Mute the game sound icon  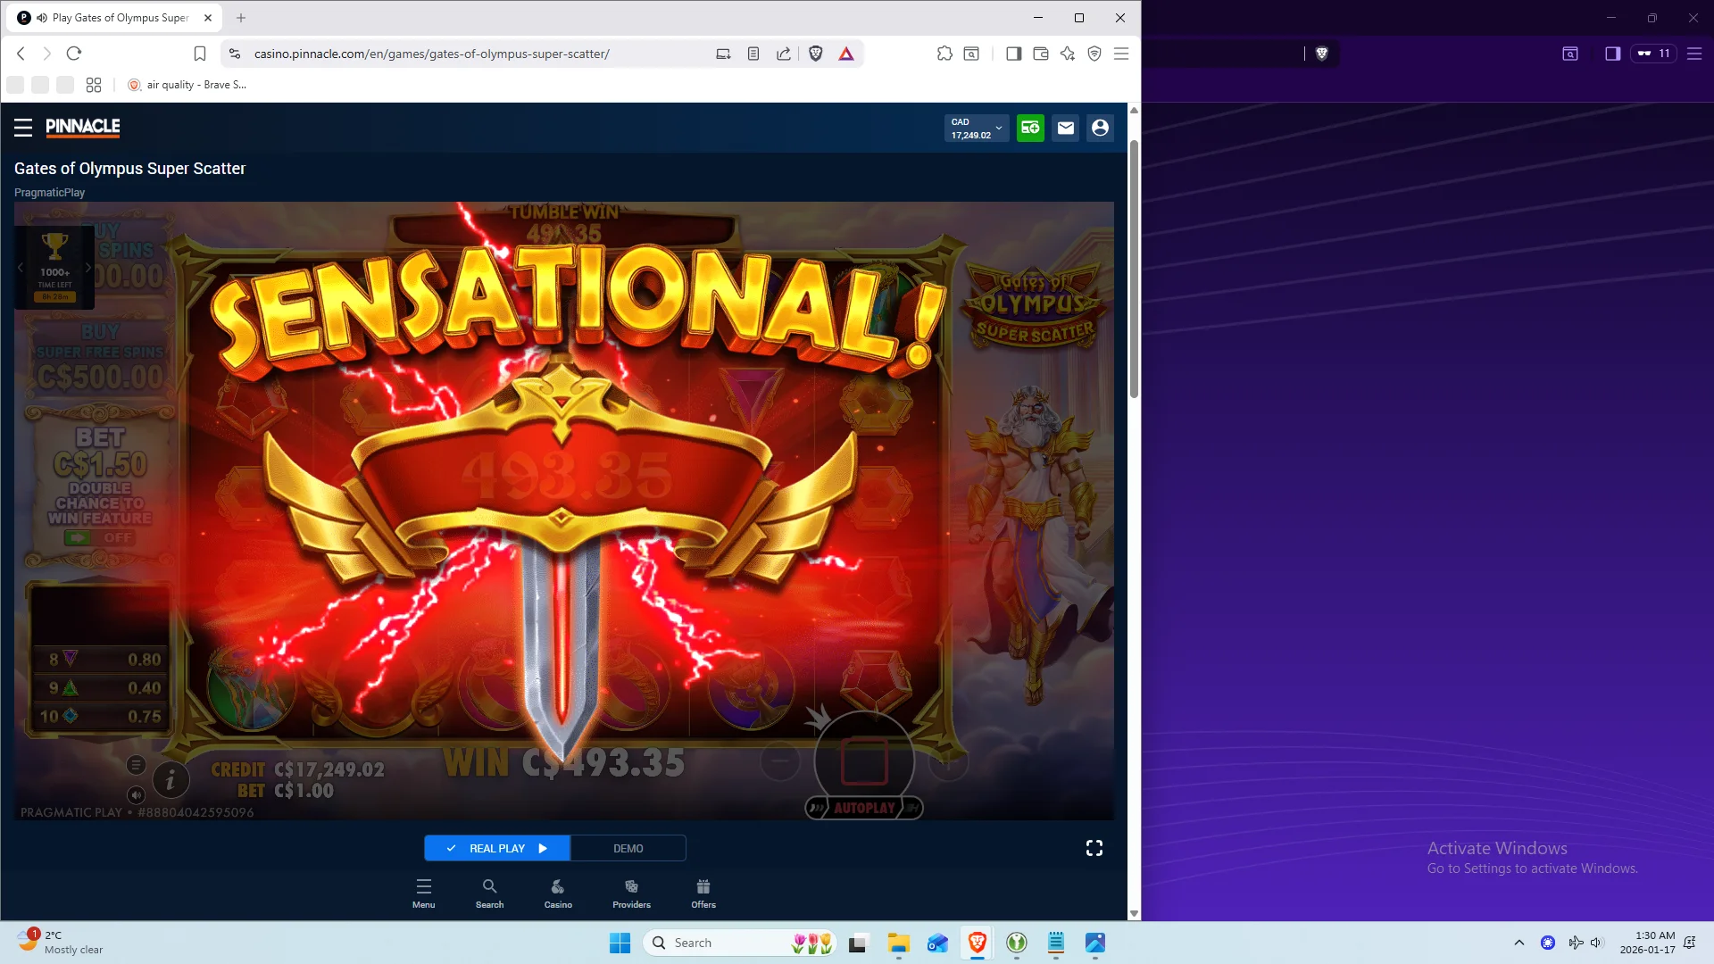coord(136,794)
